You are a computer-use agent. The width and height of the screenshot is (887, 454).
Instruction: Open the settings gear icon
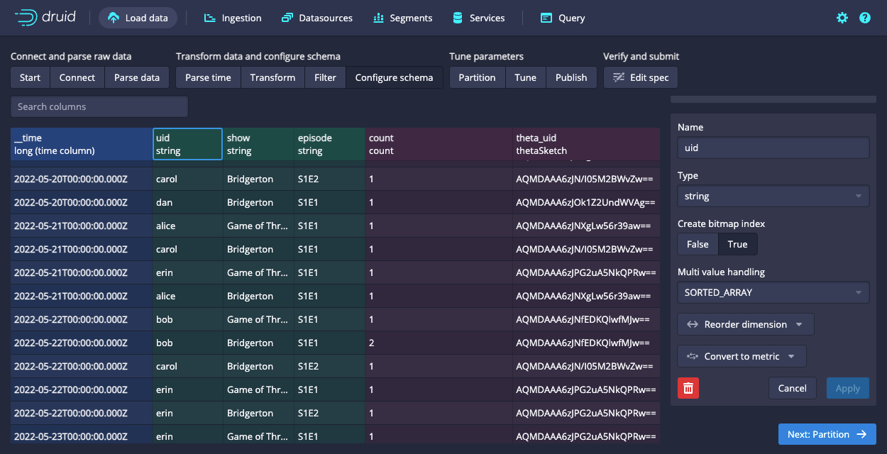click(x=842, y=18)
